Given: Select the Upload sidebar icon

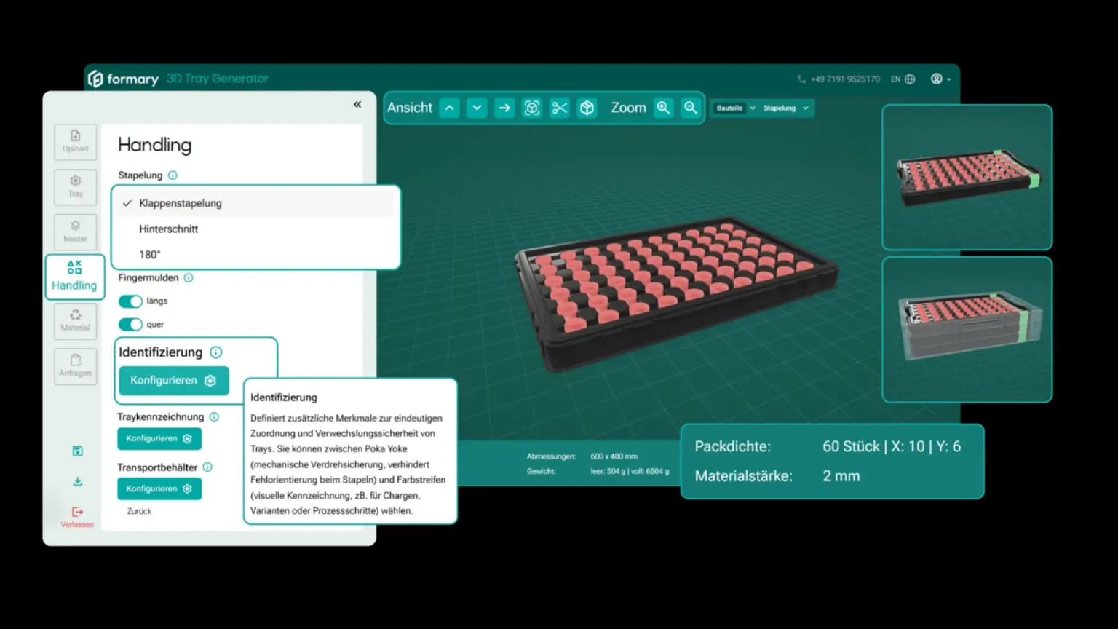Looking at the screenshot, I should (x=75, y=141).
